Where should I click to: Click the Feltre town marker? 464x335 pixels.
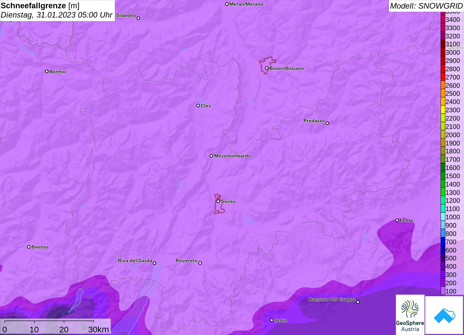pyautogui.click(x=397, y=220)
